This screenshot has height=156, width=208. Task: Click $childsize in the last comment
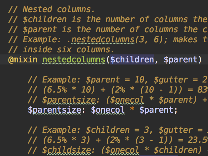67,150
